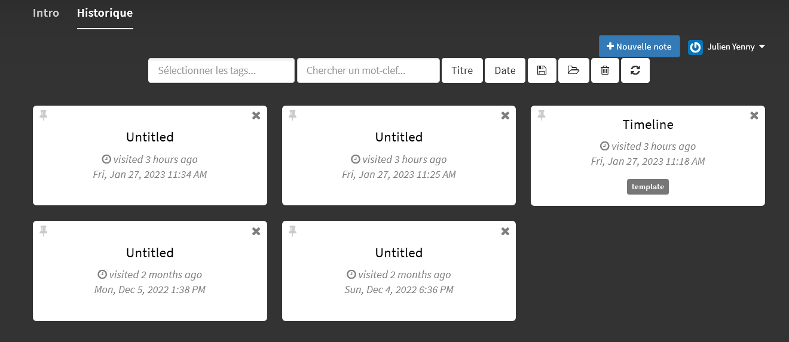This screenshot has width=789, height=342.
Task: Click the trash icon to clear history
Action: [x=605, y=70]
